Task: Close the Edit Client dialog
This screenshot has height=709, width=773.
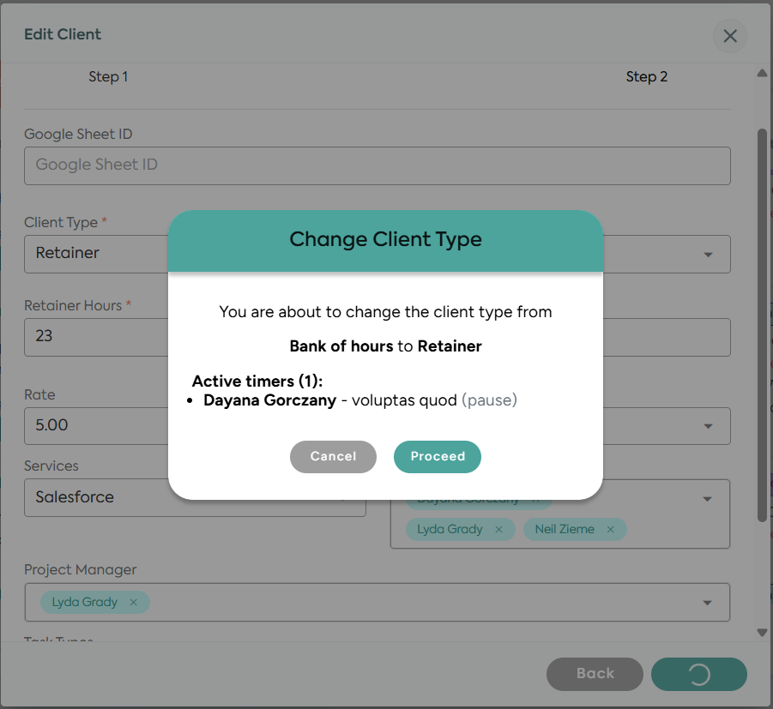Action: (729, 35)
